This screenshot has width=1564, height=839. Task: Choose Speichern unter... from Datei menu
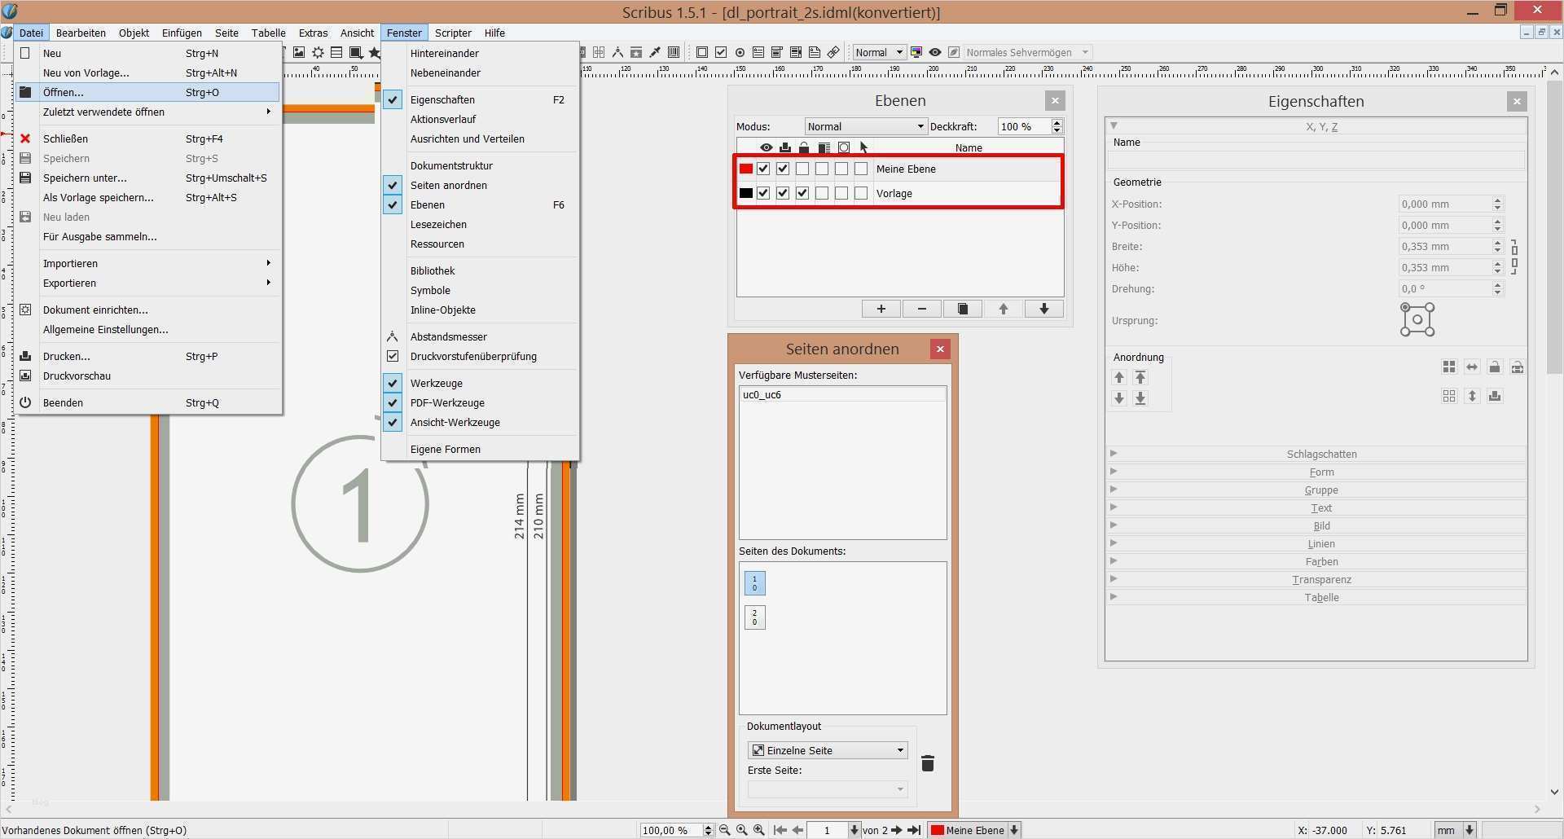point(148,178)
